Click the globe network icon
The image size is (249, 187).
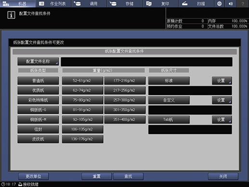(219, 3)
